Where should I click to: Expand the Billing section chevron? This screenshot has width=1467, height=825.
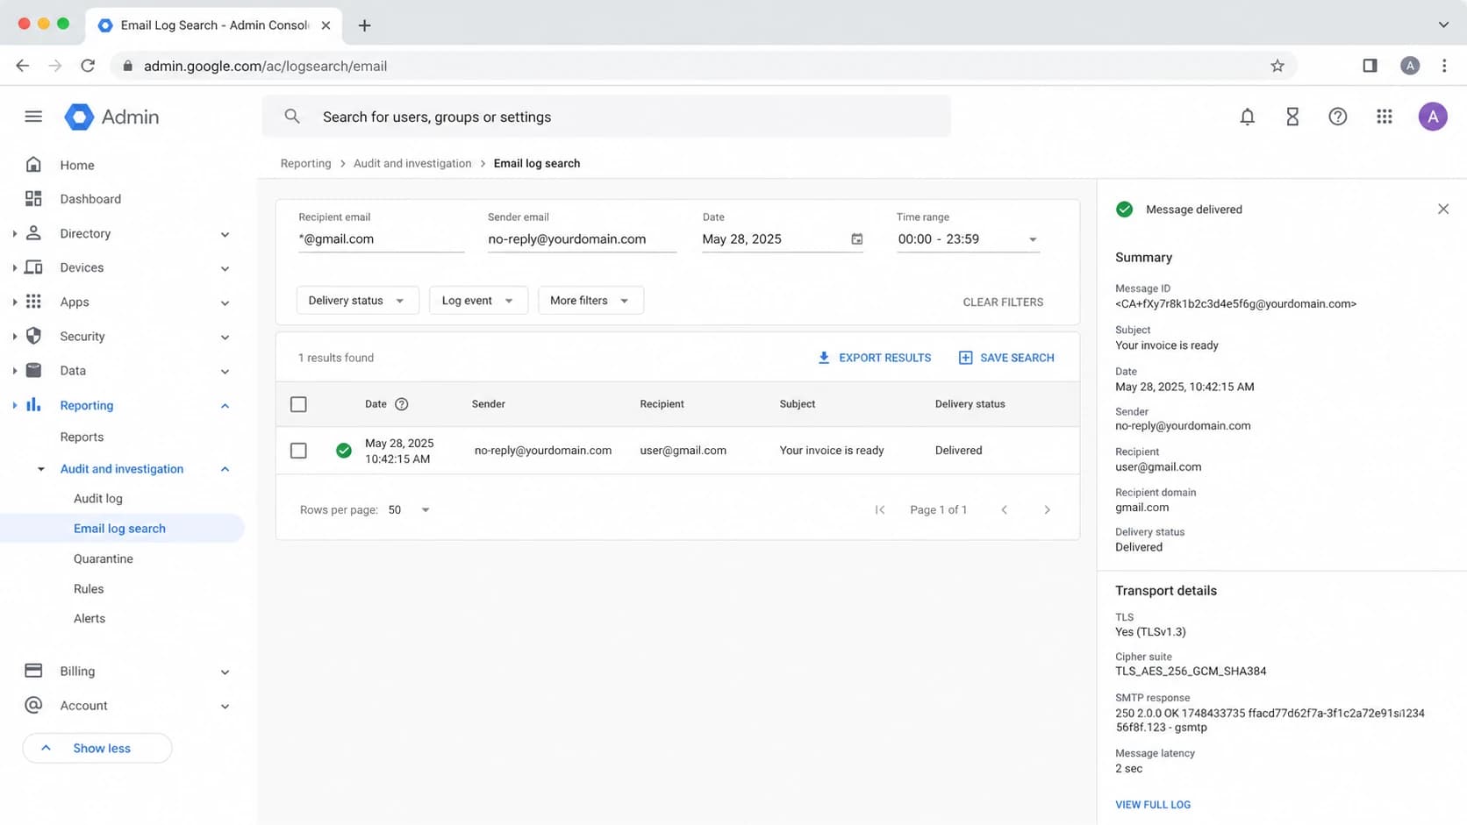(x=225, y=672)
